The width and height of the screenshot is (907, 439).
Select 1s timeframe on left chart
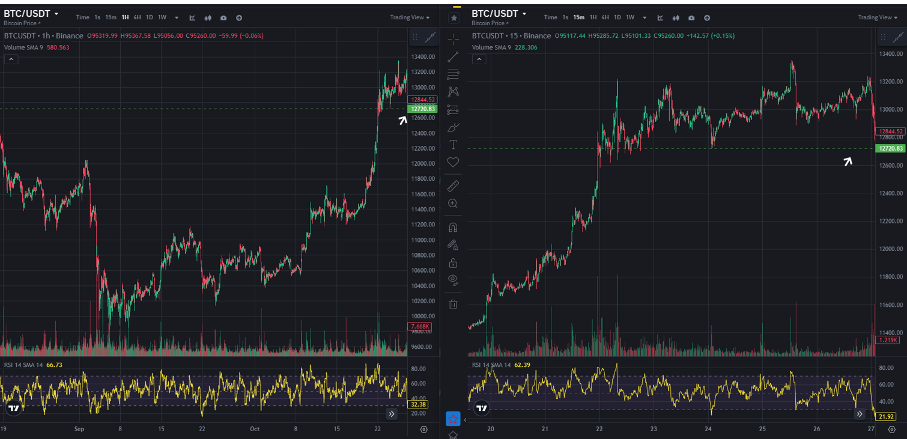(97, 17)
